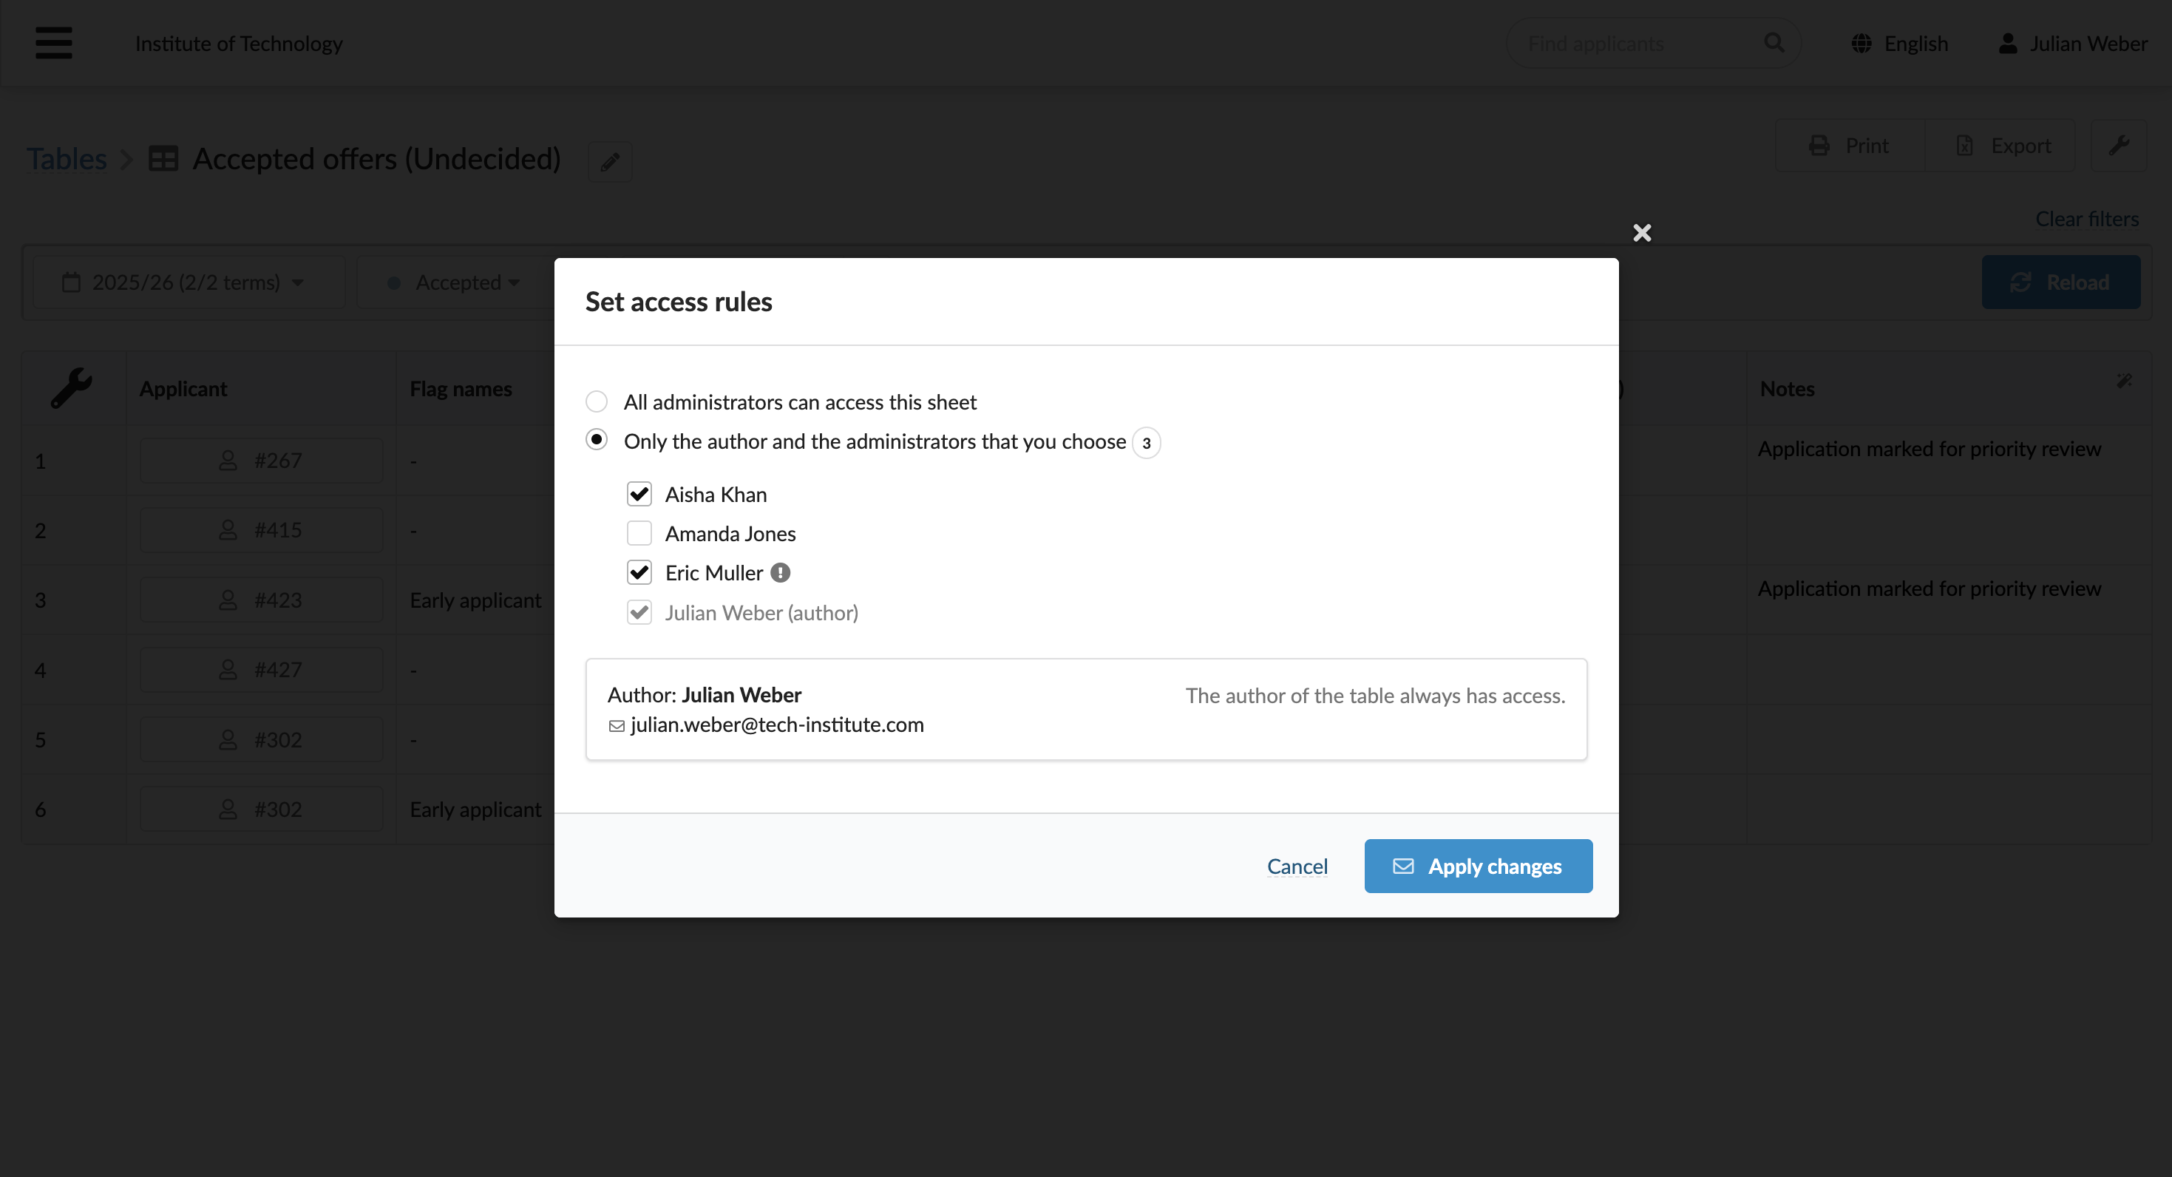Click the wrench settings button near Export
The width and height of the screenshot is (2172, 1177).
tap(2118, 145)
